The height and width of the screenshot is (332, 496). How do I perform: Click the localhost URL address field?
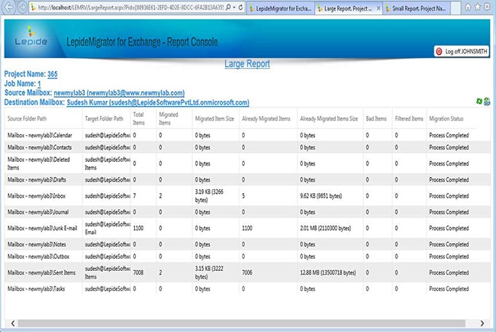(x=130, y=8)
